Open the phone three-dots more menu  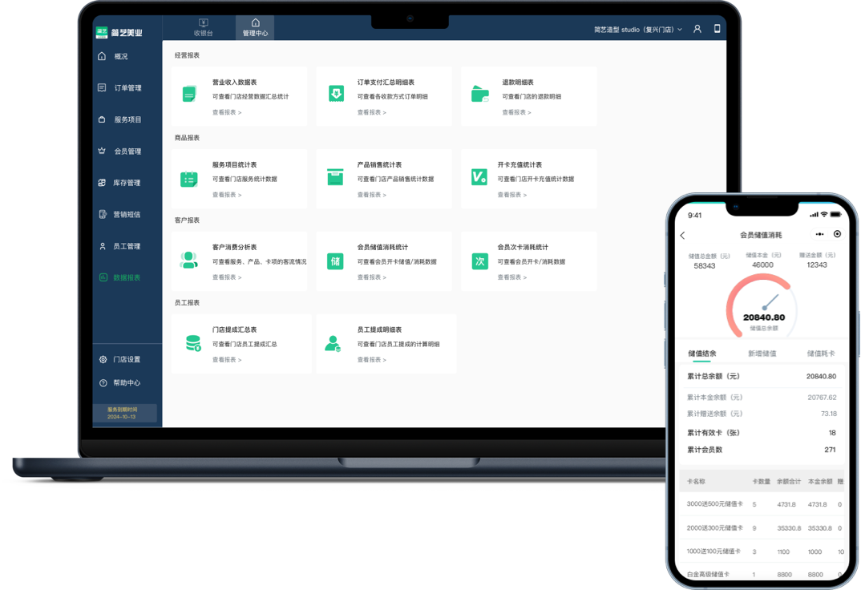(x=820, y=234)
